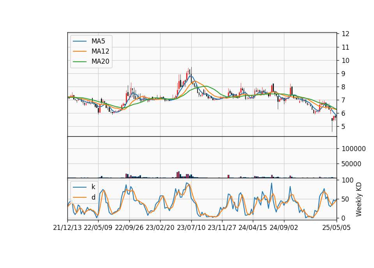Screen dimensions: 374x268
Task: Click the blue MA5 legend line sample
Action: point(79,42)
